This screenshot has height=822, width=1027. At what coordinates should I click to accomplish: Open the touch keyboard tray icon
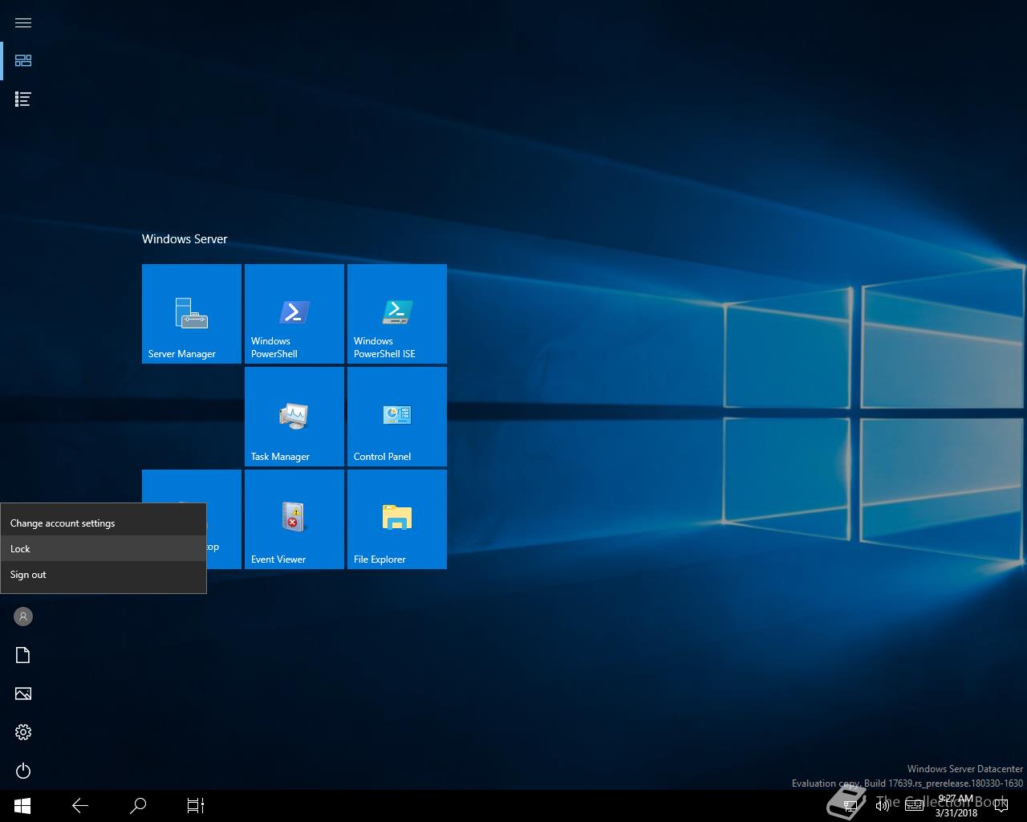[x=914, y=806]
